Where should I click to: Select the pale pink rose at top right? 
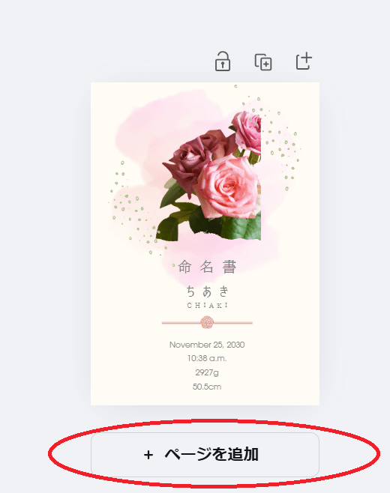coord(247,130)
